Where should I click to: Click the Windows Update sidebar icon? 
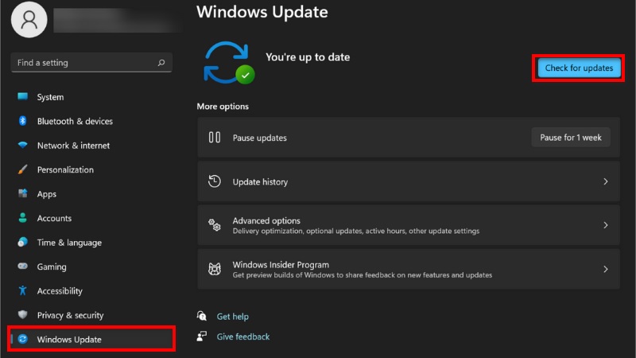tap(23, 339)
